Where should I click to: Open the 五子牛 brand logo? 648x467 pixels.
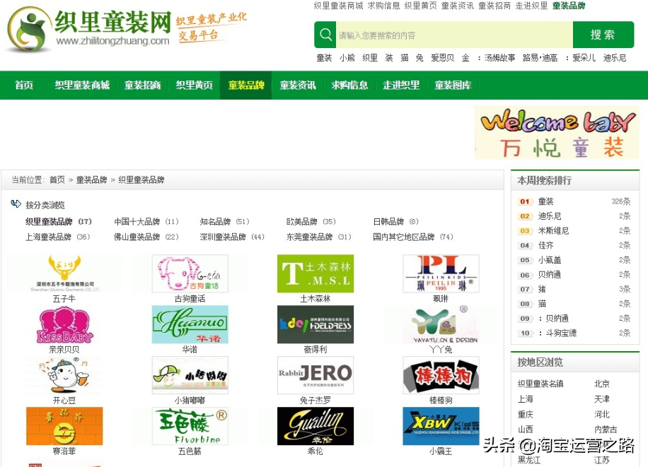point(64,273)
